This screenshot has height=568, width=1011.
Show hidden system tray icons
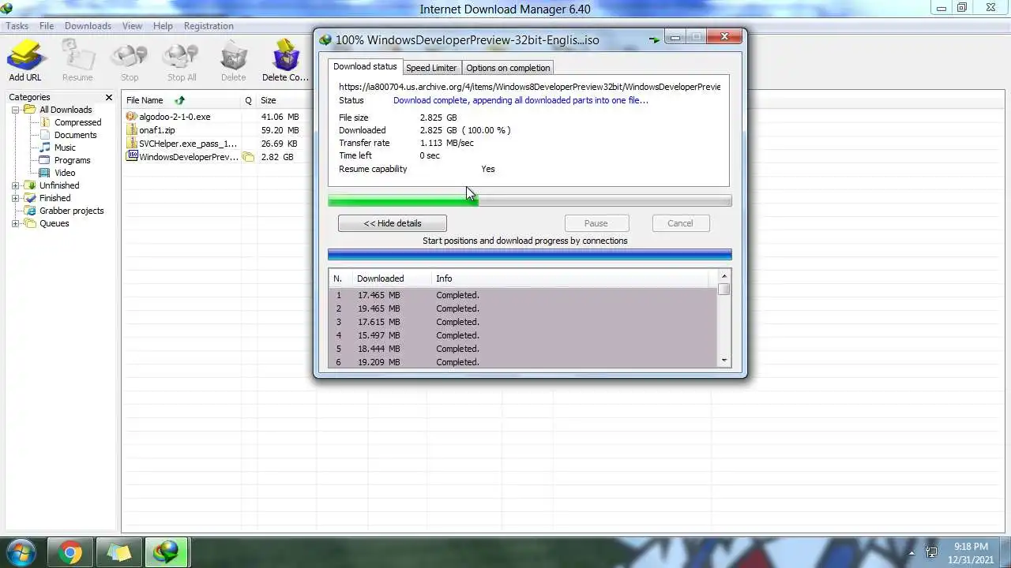point(911,553)
